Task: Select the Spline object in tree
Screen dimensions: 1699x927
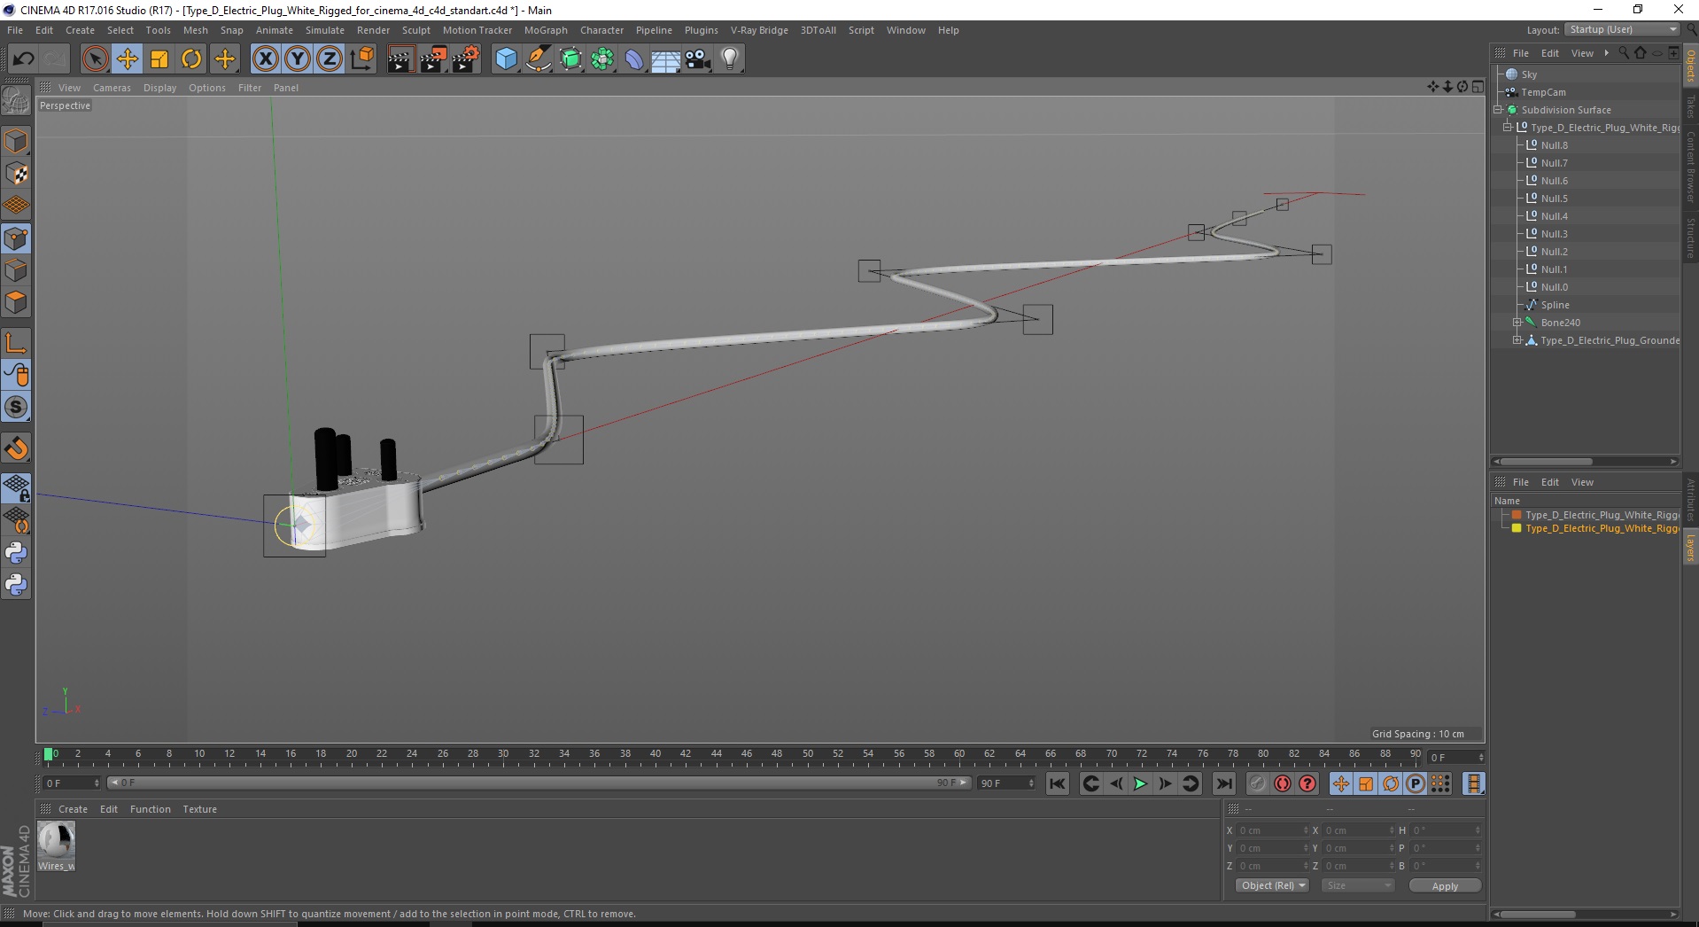Action: point(1555,305)
